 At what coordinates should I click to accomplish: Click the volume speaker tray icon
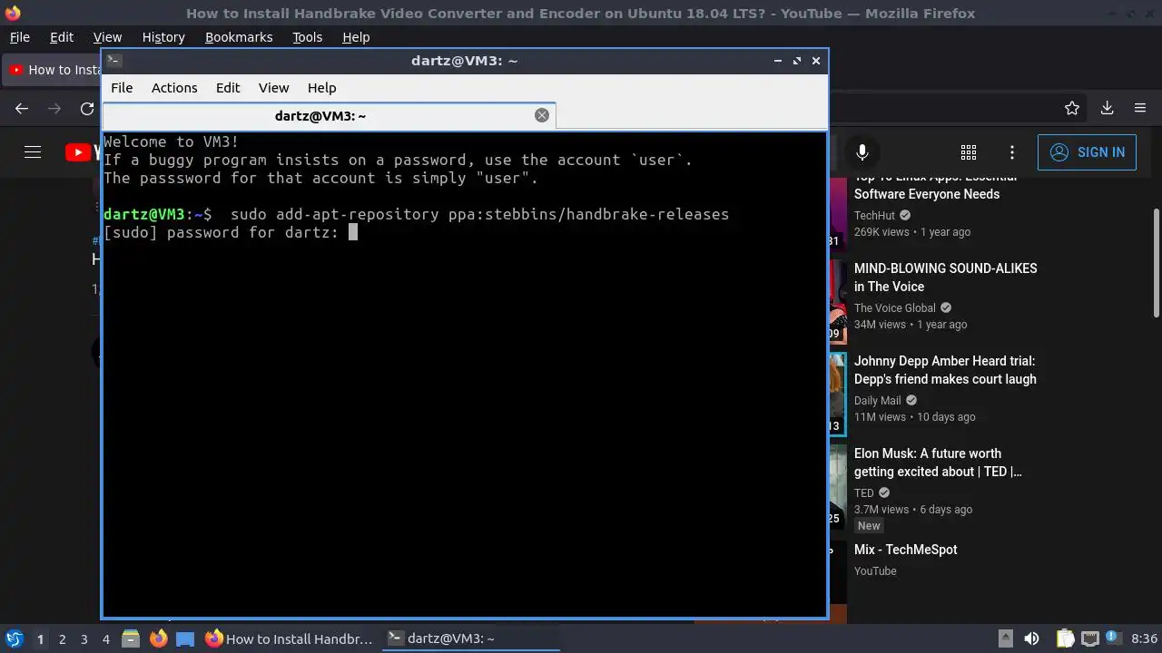tap(1031, 638)
